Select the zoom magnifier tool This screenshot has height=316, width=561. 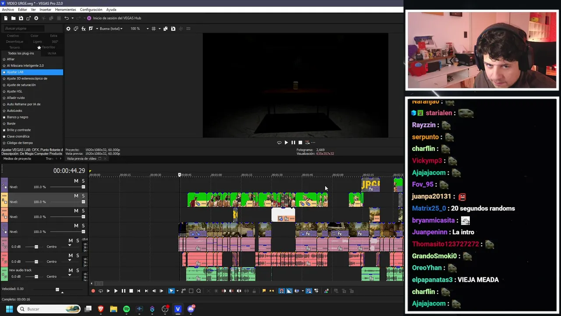(199, 291)
